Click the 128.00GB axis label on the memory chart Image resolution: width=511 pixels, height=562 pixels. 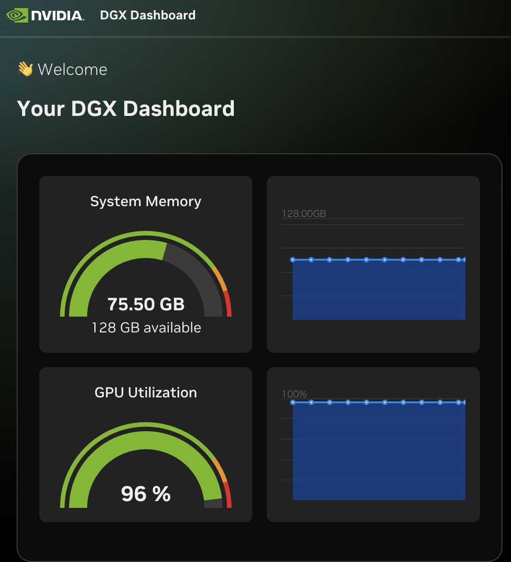coord(304,214)
